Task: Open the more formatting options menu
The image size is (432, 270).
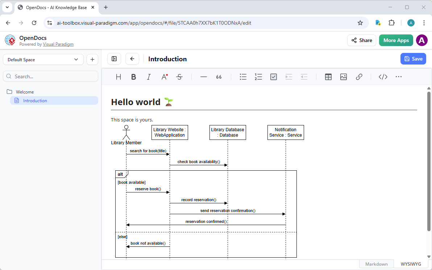Action: 399,76
